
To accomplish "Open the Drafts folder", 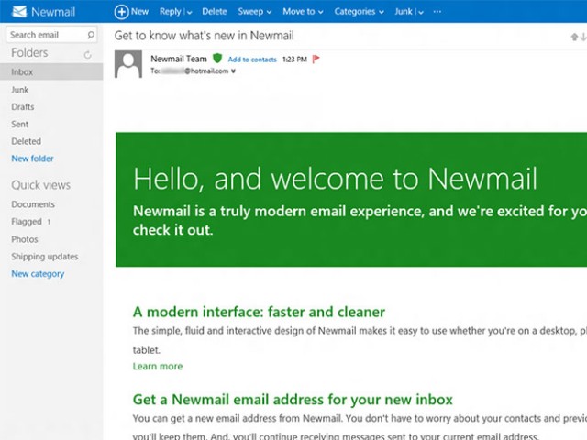I will [x=23, y=107].
